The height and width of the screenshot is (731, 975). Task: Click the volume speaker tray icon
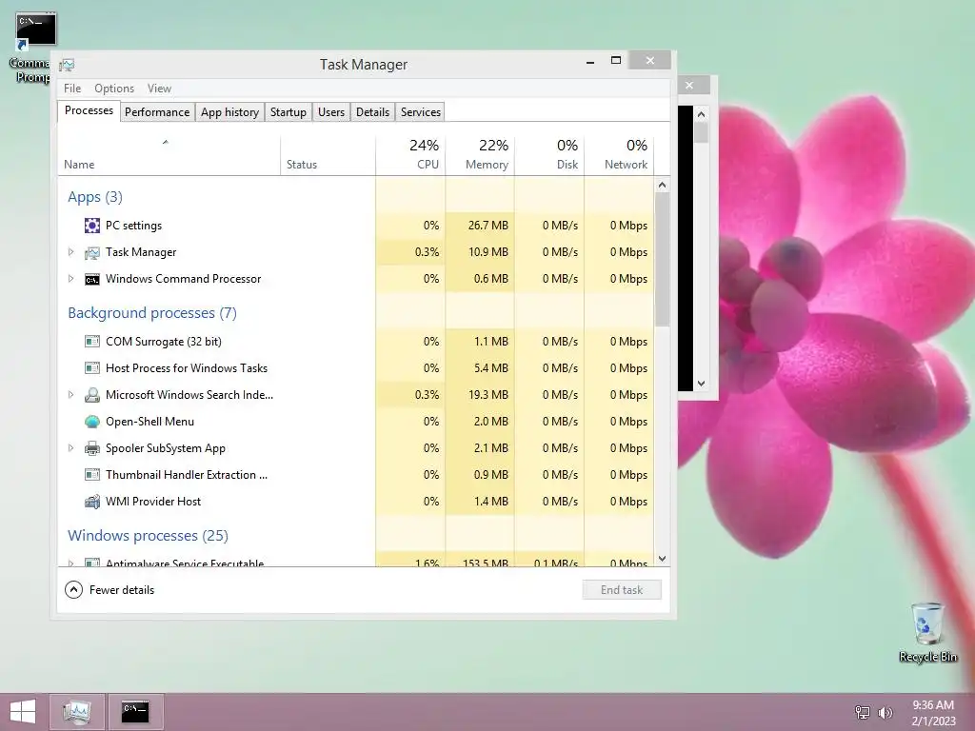pos(885,712)
